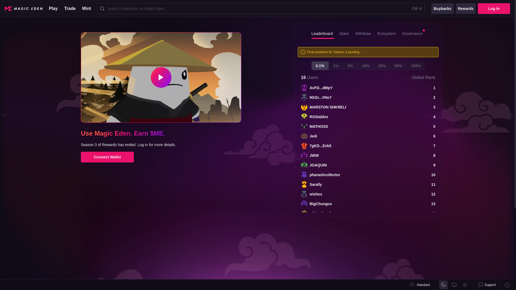Open the Trade menu
This screenshot has height=290, width=516.
tap(70, 9)
